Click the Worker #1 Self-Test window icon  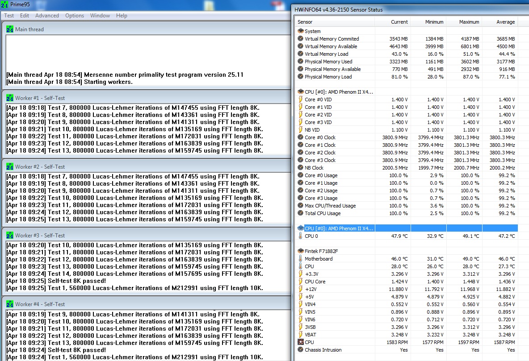tap(10, 98)
